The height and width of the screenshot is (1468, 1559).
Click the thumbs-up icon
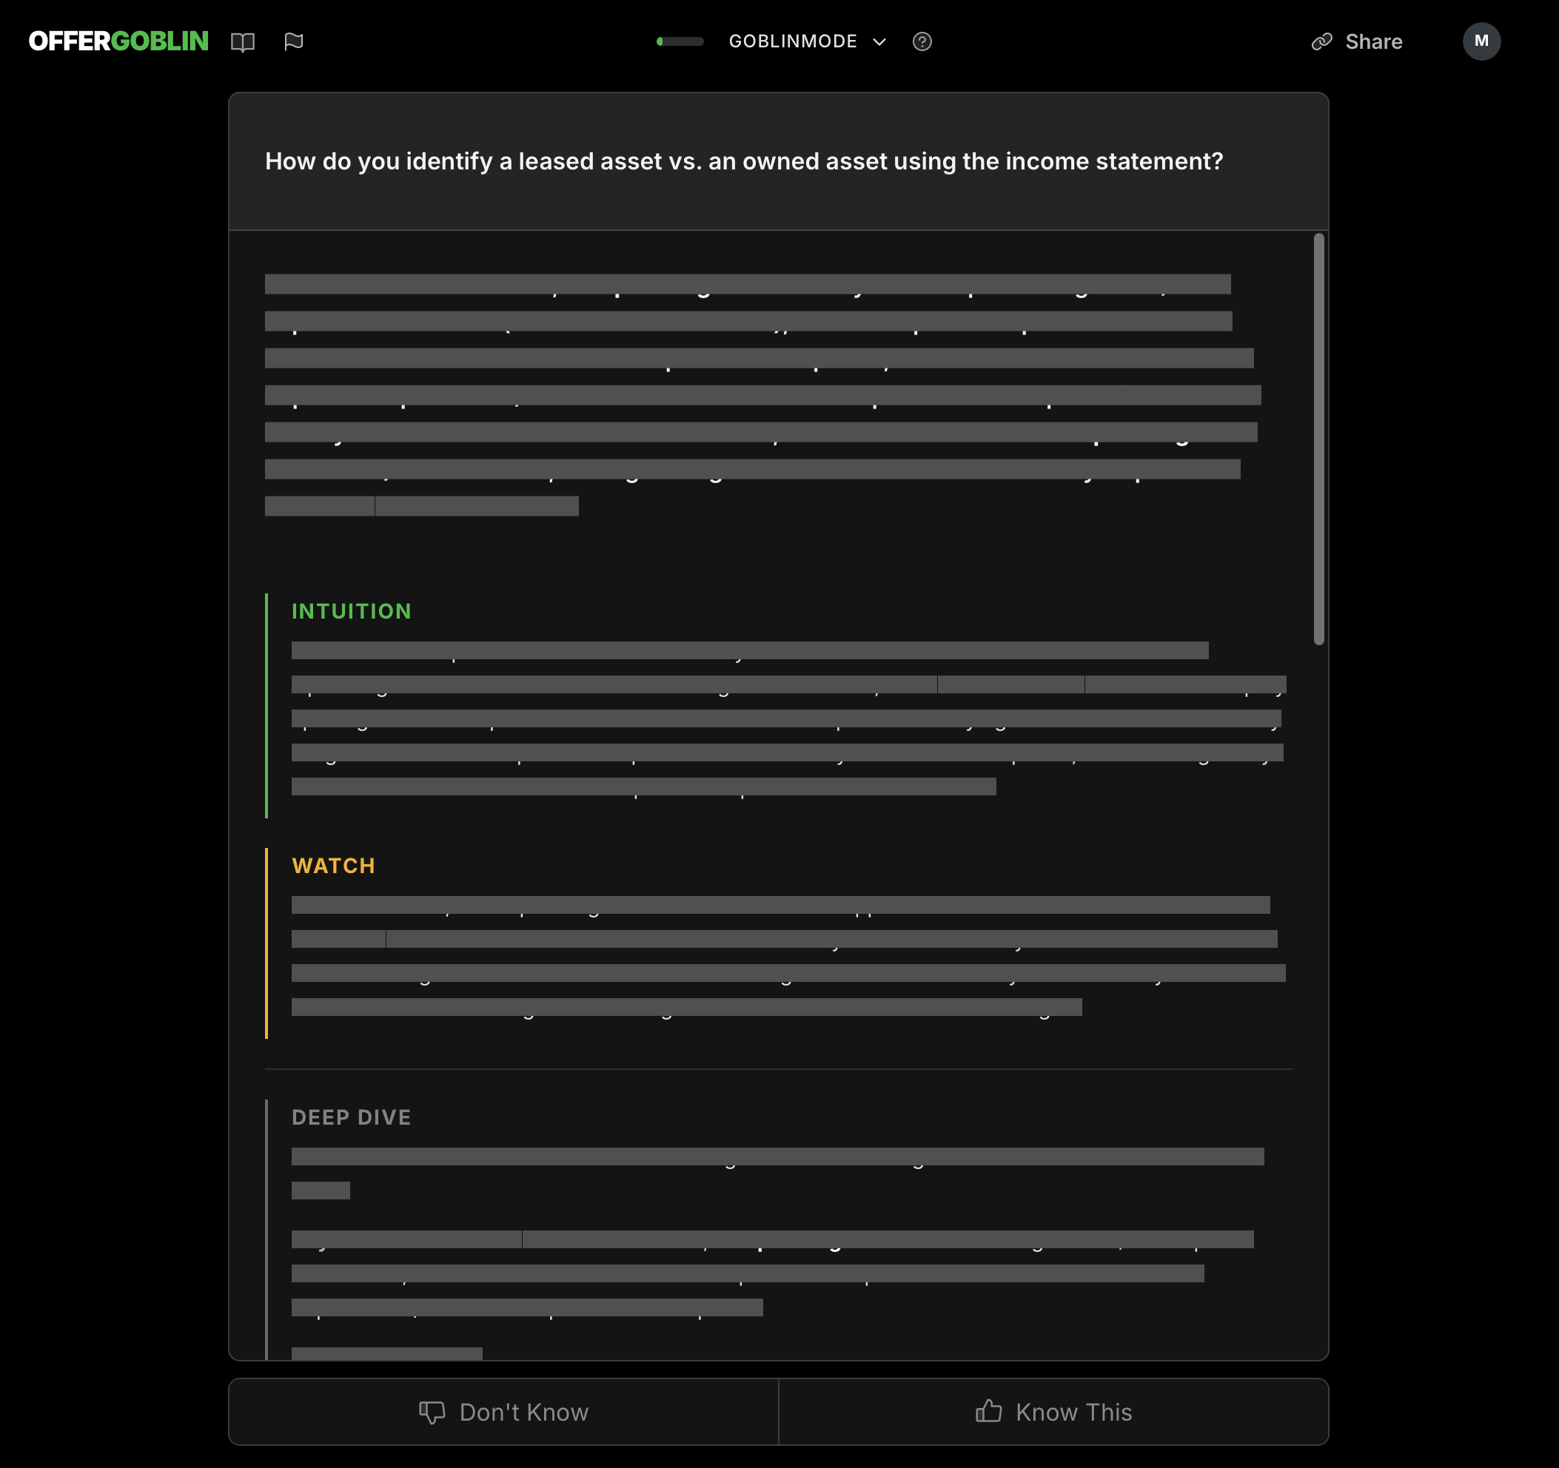tap(988, 1412)
